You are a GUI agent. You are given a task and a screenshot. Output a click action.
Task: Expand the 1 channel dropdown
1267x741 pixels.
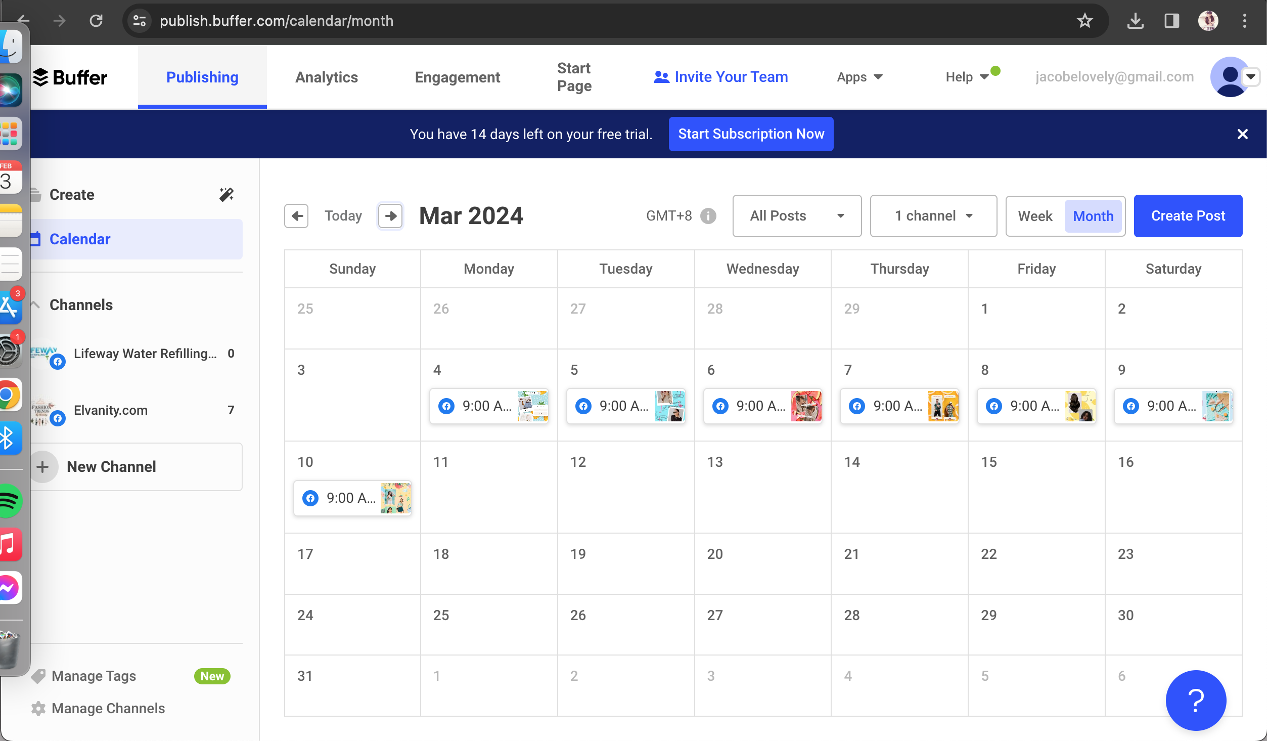933,216
